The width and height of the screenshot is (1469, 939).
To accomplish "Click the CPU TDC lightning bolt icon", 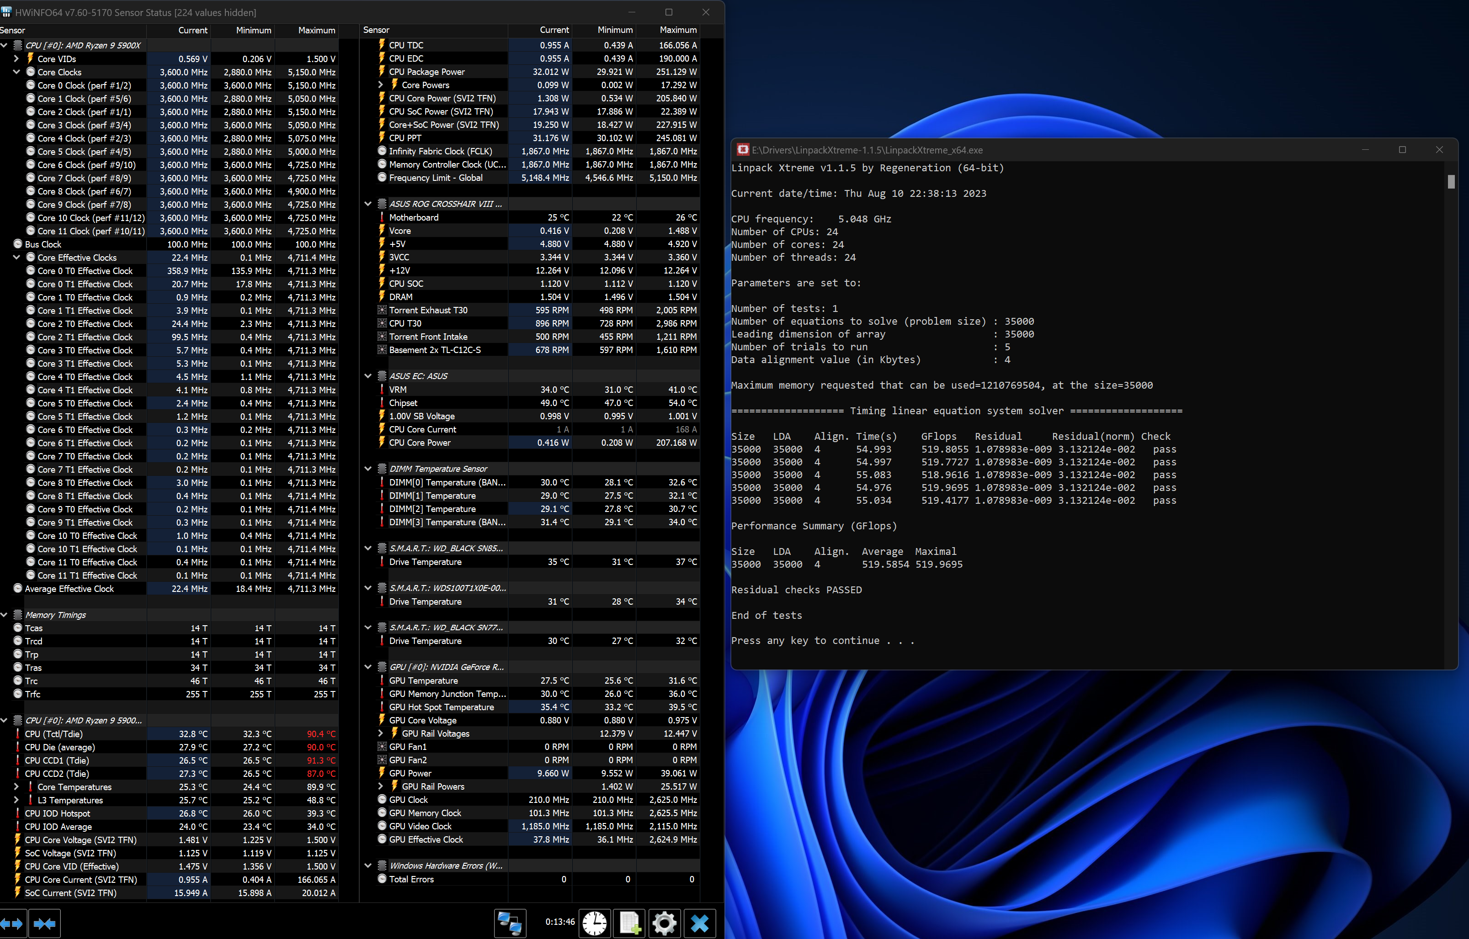I will pyautogui.click(x=382, y=45).
